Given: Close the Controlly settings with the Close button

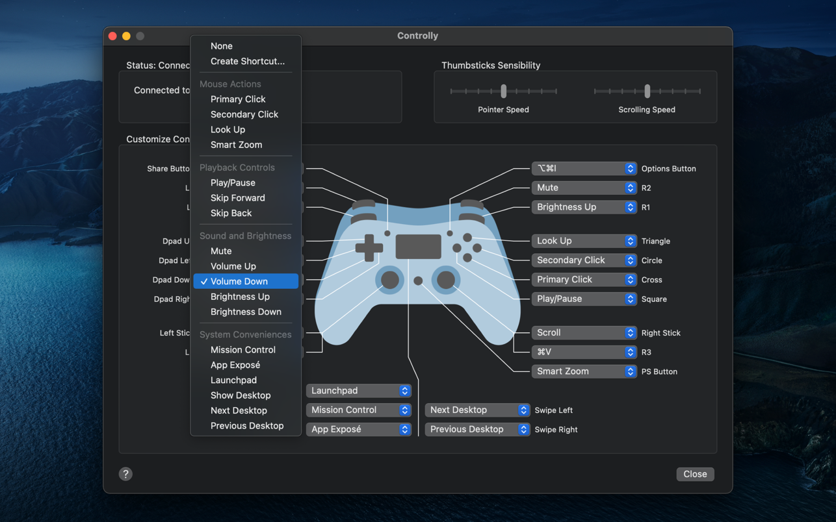Looking at the screenshot, I should pyautogui.click(x=695, y=474).
